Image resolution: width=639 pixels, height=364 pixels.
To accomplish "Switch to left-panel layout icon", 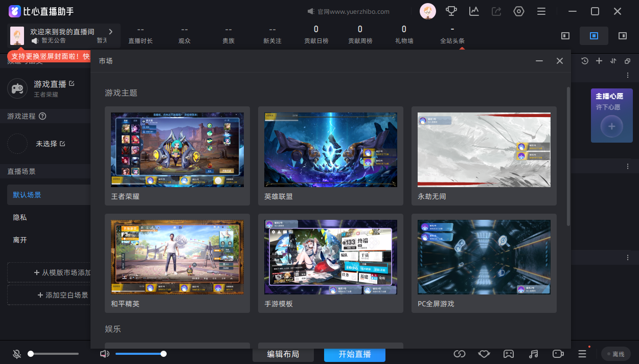I will [565, 36].
